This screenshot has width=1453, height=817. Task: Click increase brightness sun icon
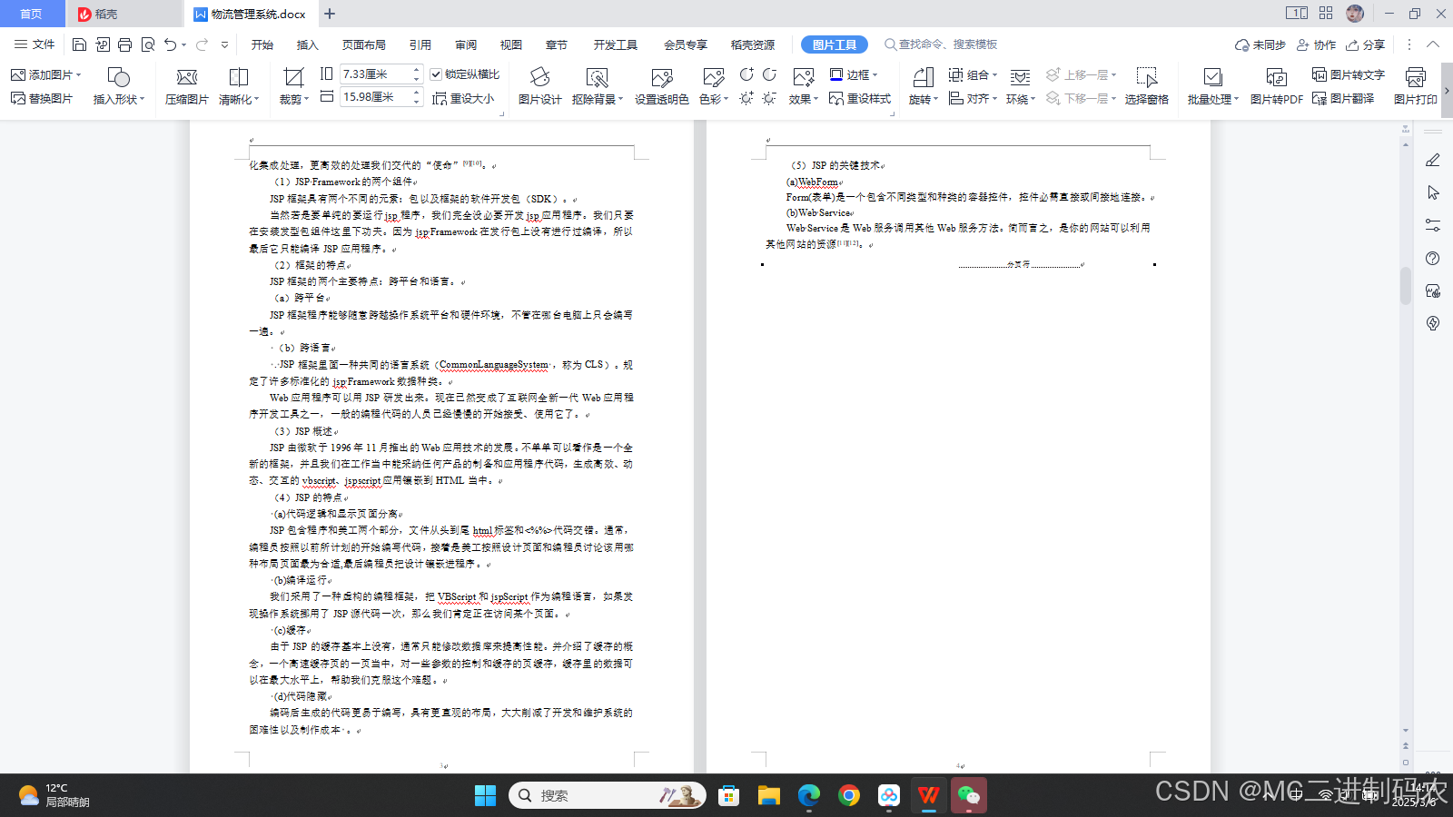pyautogui.click(x=746, y=98)
